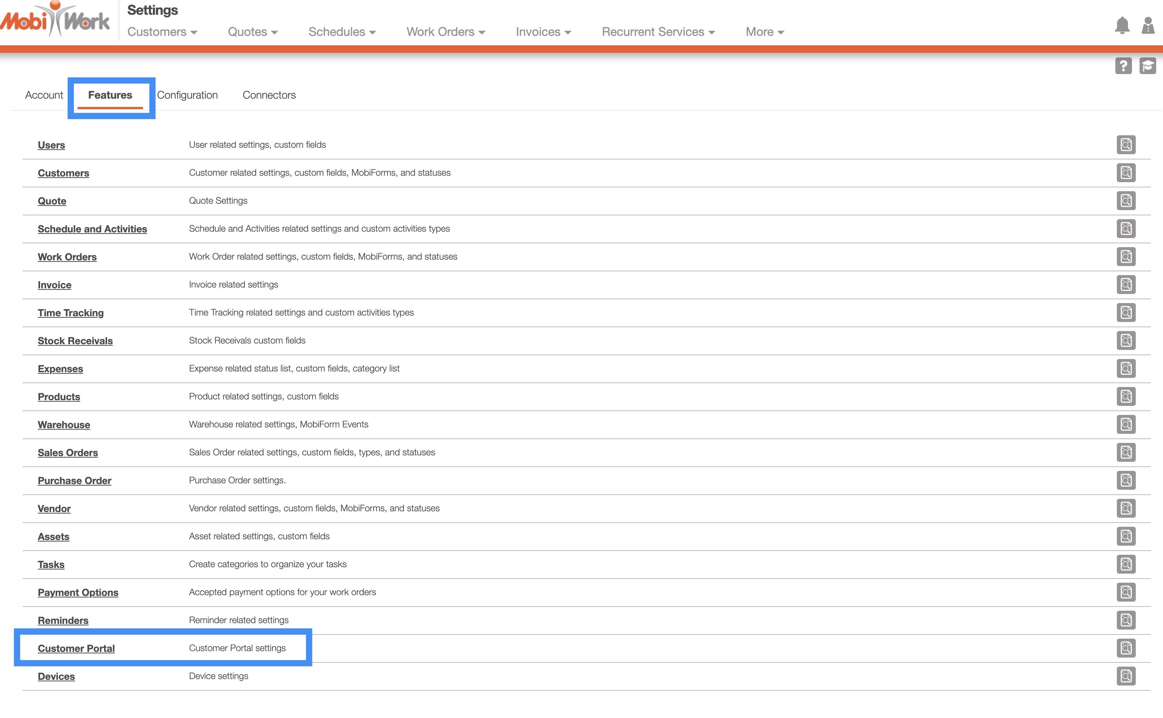
Task: Click the view icon in Warehouse row
Action: tap(1126, 424)
